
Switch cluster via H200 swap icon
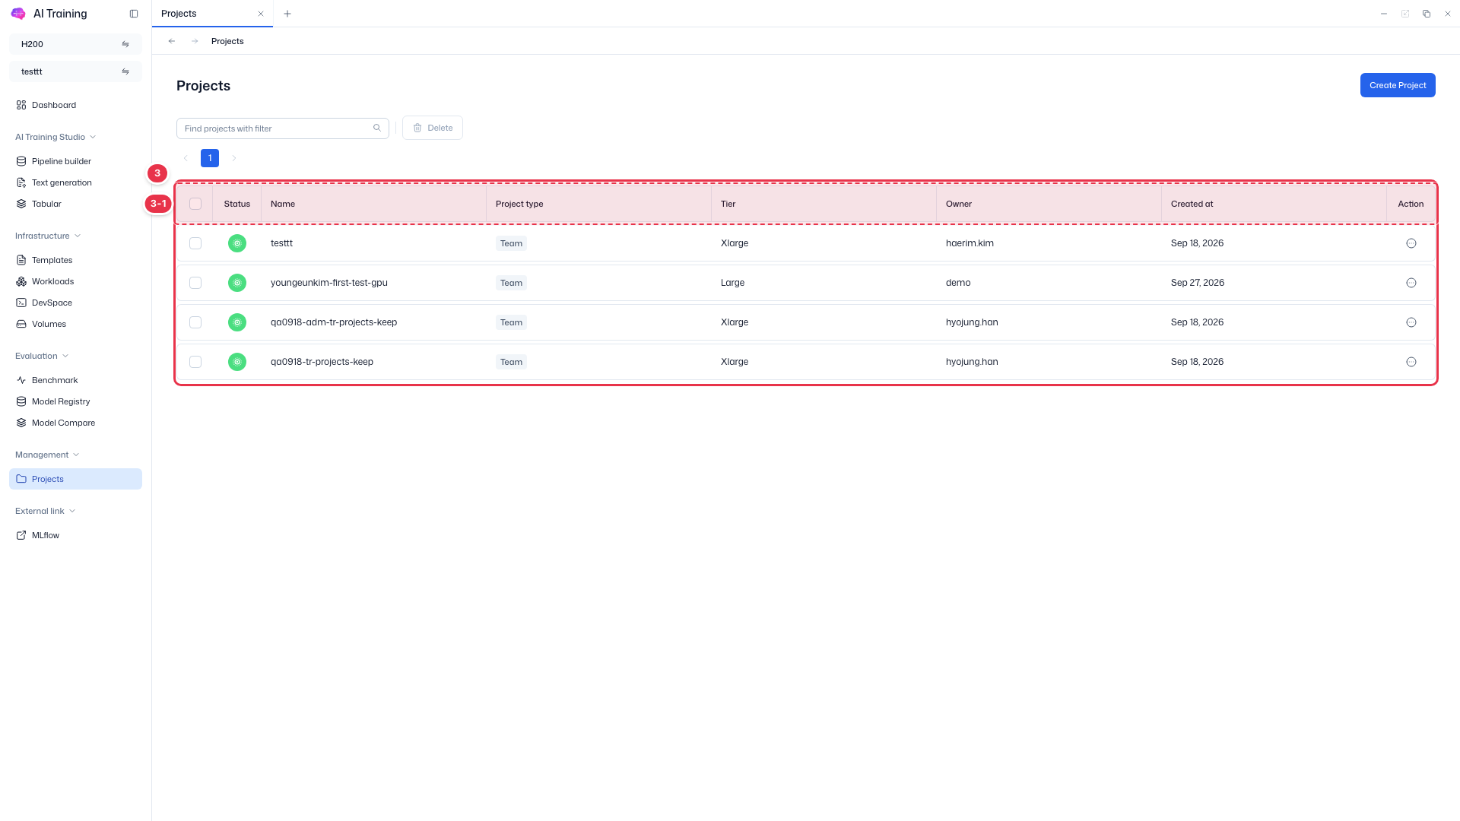[x=125, y=44]
